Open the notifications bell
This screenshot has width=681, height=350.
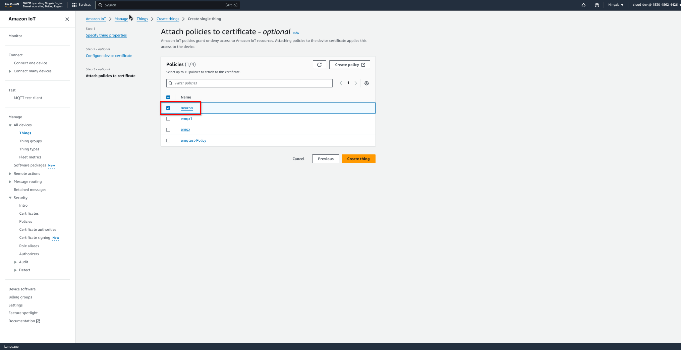coord(583,5)
